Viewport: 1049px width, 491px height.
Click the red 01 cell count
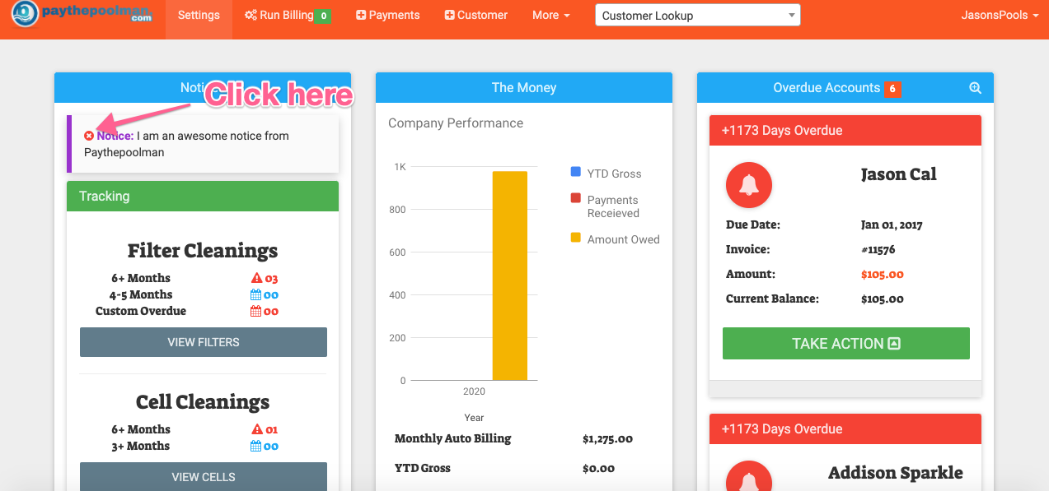point(272,429)
